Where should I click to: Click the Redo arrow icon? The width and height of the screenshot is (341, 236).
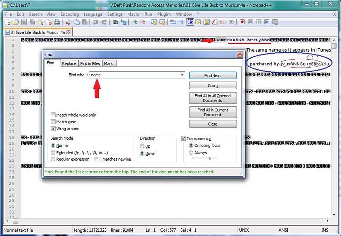104,22
